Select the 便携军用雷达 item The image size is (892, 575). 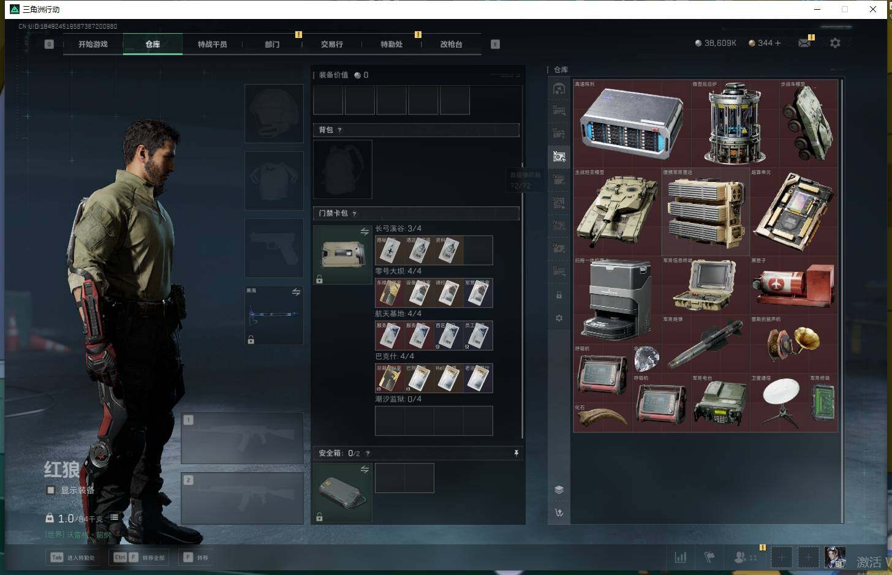pos(706,211)
